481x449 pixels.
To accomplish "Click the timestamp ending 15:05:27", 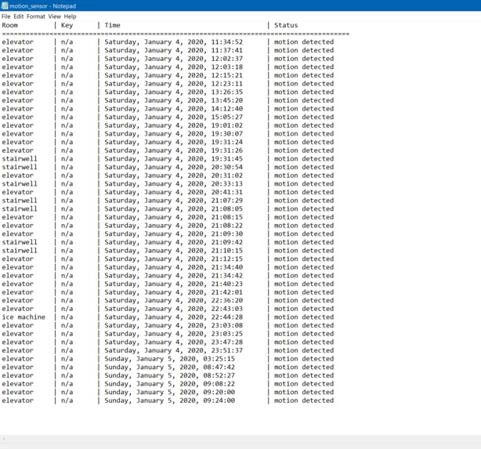I will point(174,117).
